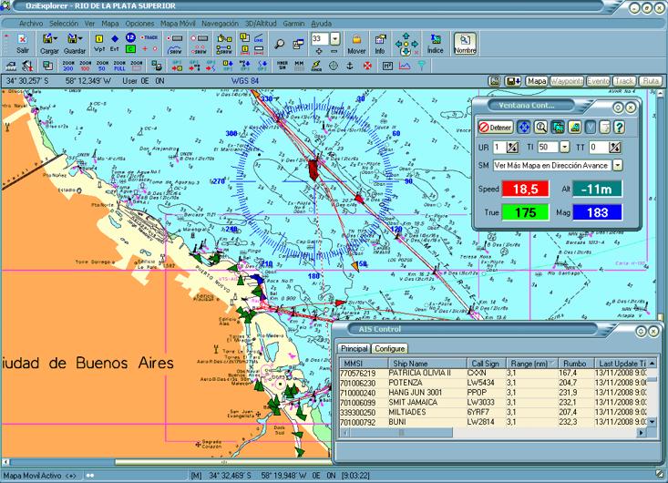Click the magnifying glass zoom tool
The height and width of the screenshot is (483, 668).
280,44
